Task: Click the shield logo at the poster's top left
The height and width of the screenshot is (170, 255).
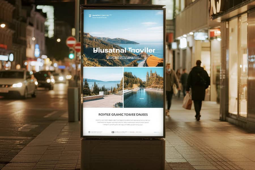Action: coord(90,16)
